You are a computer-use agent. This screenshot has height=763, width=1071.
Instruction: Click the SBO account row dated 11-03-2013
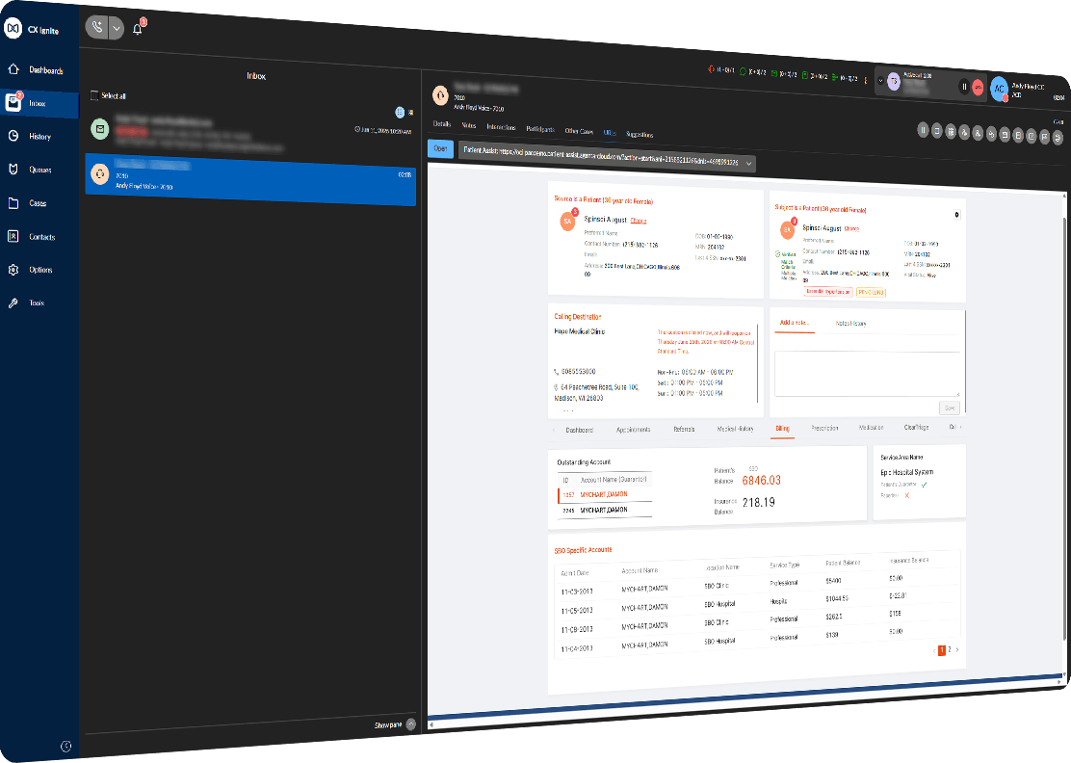[x=757, y=586]
